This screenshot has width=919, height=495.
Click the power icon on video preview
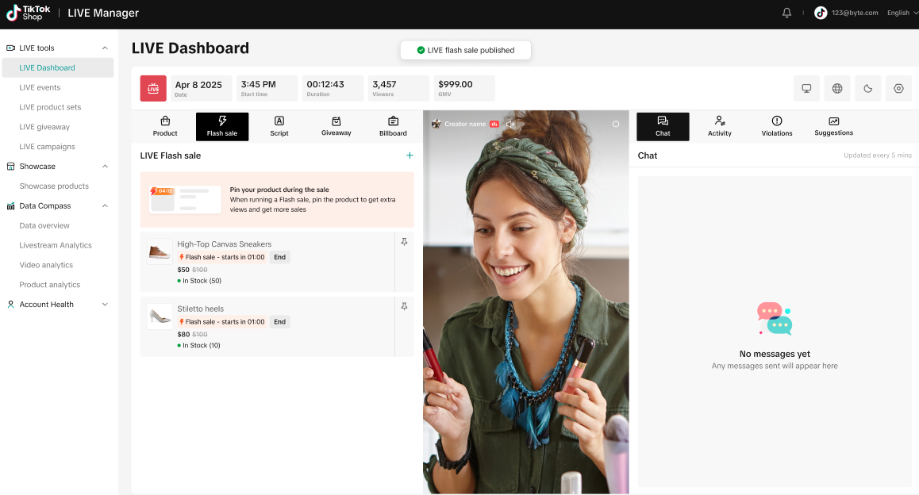click(616, 124)
